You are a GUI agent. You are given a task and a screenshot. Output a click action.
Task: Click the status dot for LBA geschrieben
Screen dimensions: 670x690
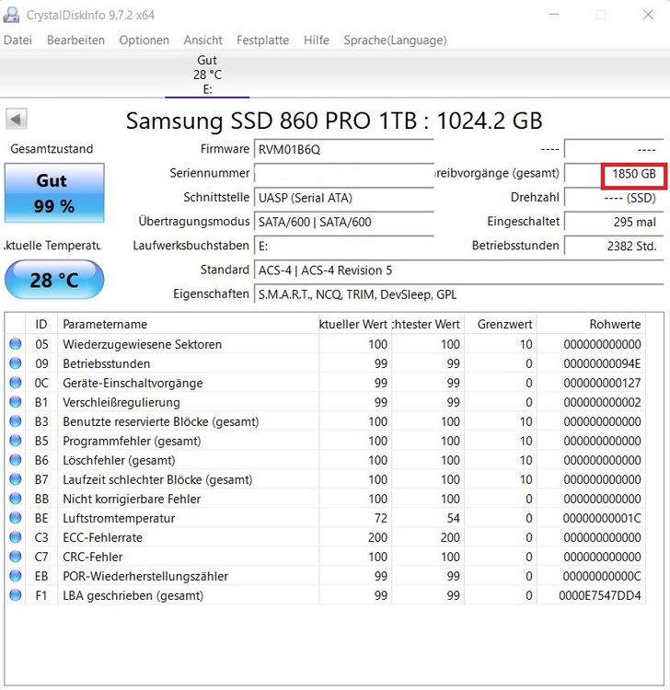(x=16, y=595)
